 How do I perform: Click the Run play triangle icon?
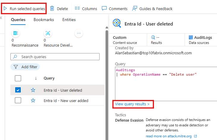pyautogui.click(x=5, y=8)
